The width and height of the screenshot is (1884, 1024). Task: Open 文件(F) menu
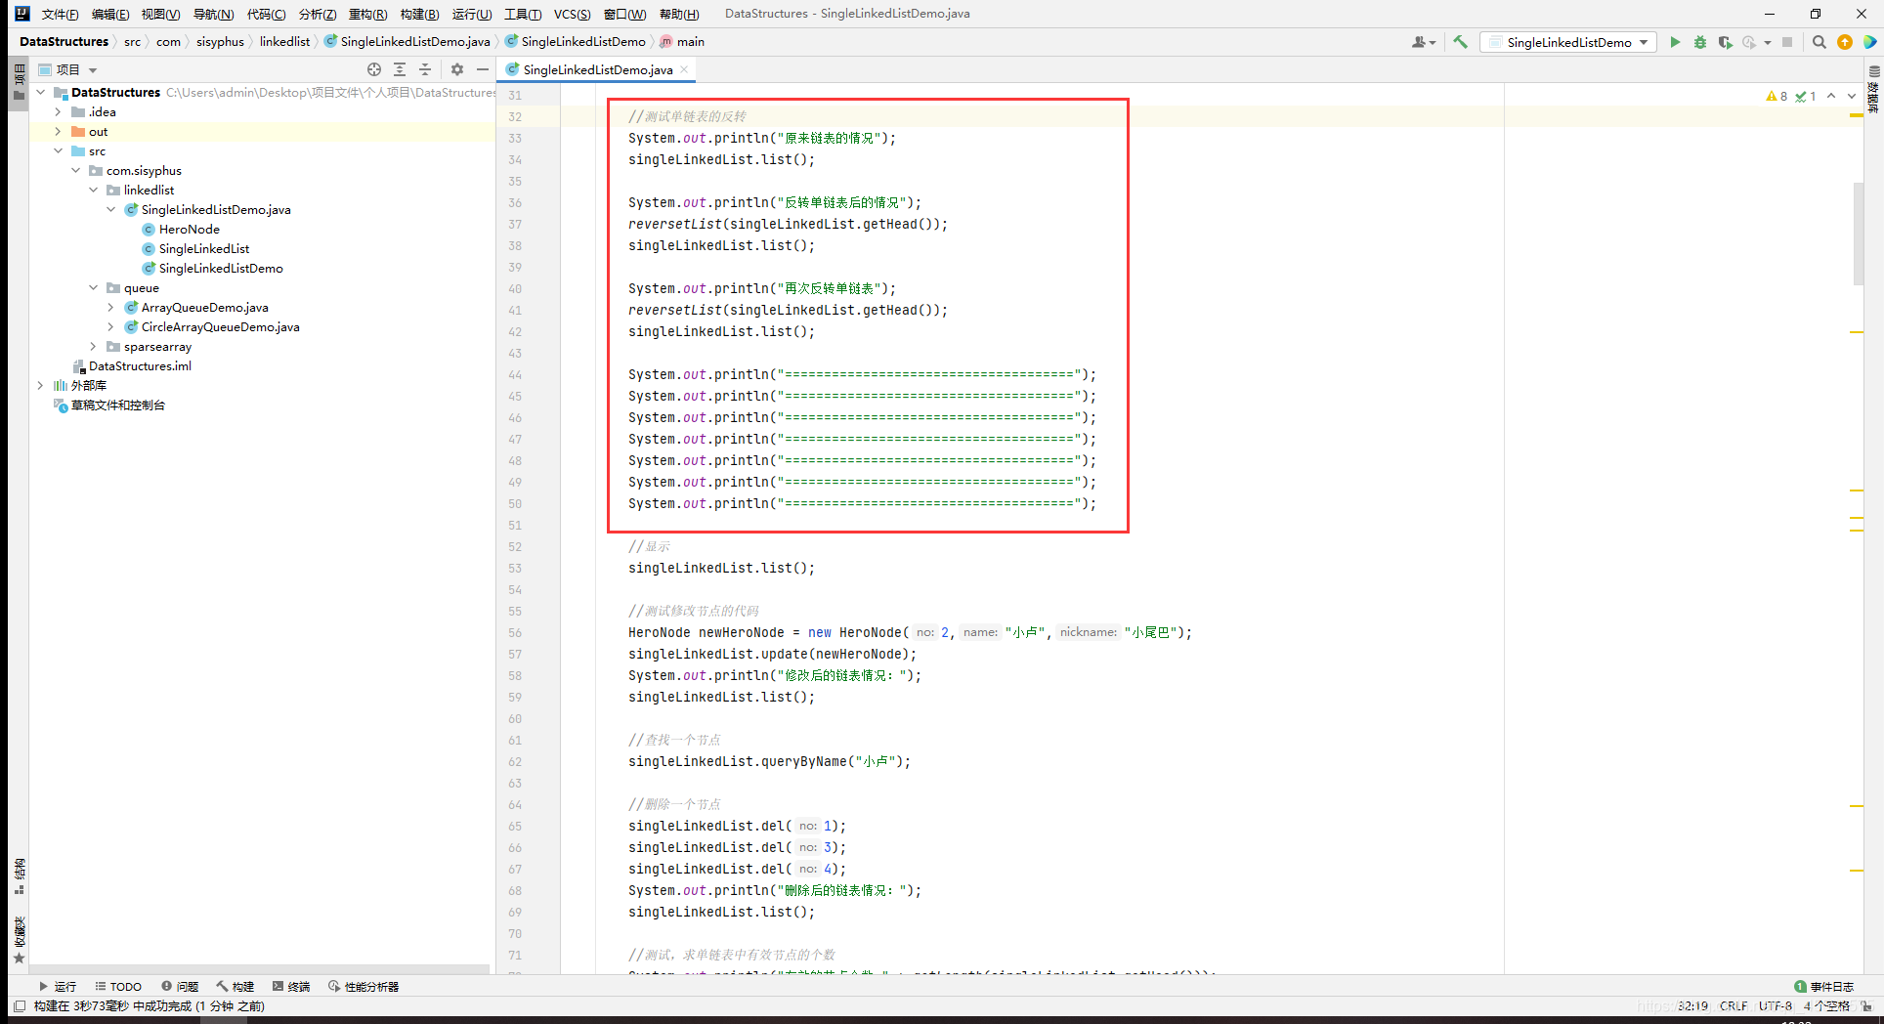point(60,14)
